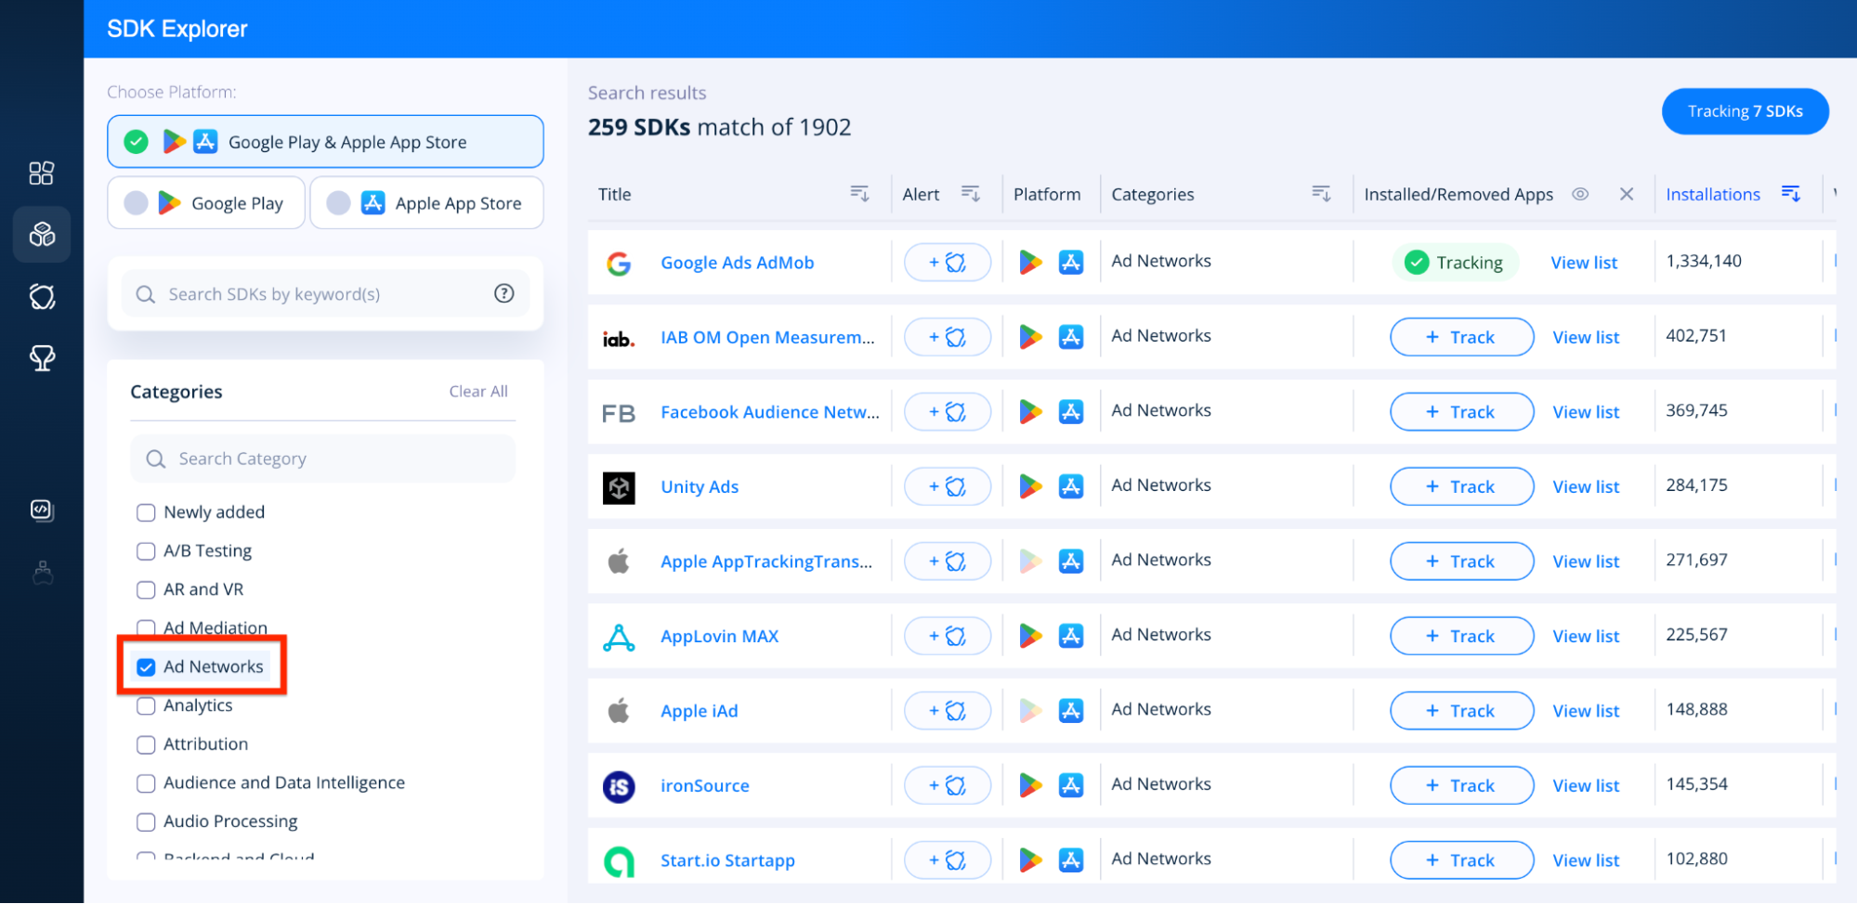The height and width of the screenshot is (904, 1857).
Task: Track the ironSource SDK
Action: click(1461, 785)
